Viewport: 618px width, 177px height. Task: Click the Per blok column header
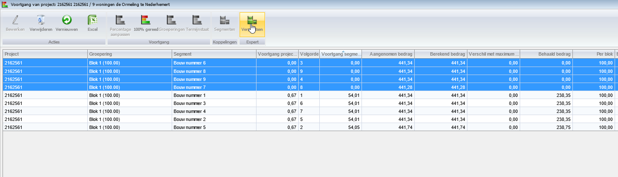click(x=594, y=54)
